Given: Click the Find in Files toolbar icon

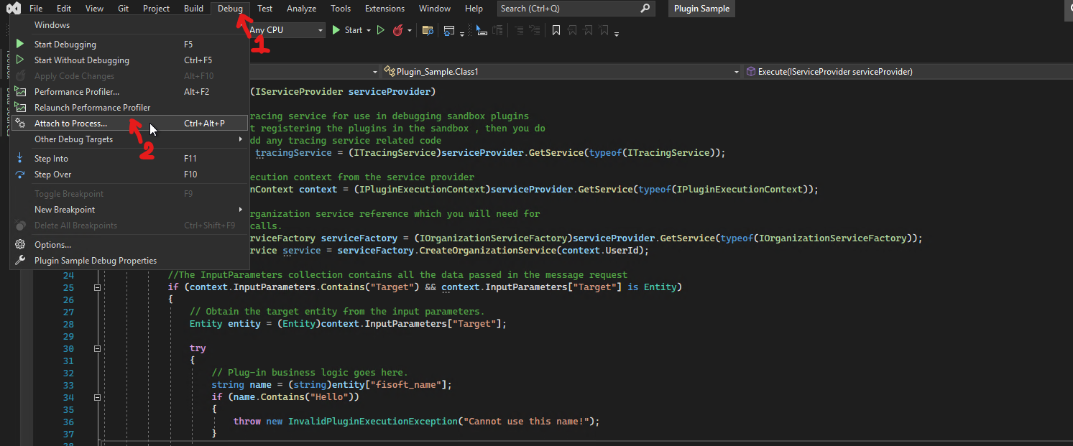Looking at the screenshot, I should [x=428, y=30].
